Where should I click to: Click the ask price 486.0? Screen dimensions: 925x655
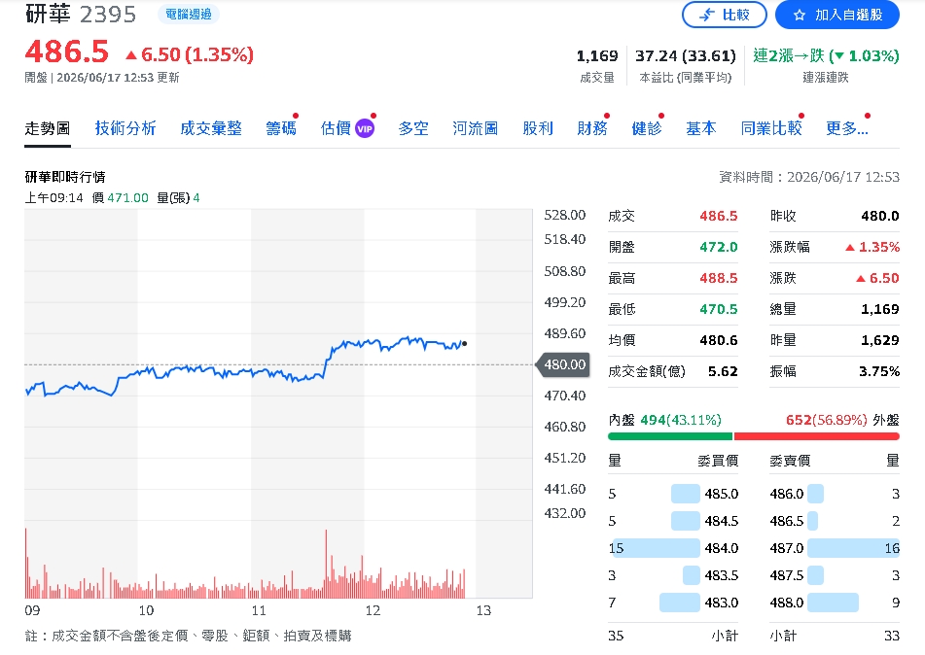(786, 494)
